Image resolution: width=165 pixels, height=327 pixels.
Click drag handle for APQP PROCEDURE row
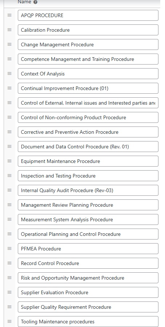[x=9, y=15]
